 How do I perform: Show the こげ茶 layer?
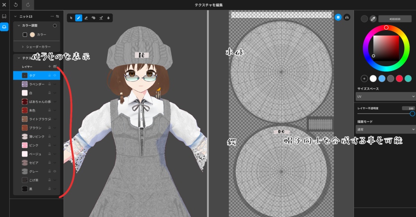tap(55, 180)
